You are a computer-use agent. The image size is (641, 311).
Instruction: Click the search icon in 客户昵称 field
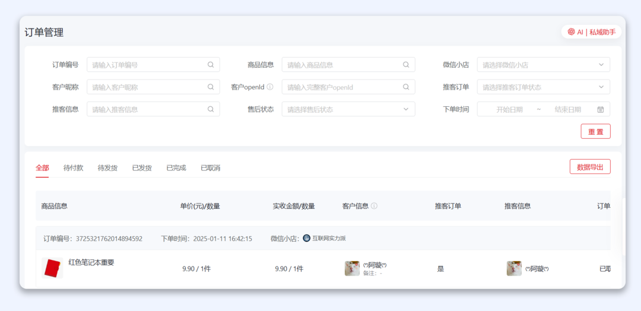coord(211,87)
